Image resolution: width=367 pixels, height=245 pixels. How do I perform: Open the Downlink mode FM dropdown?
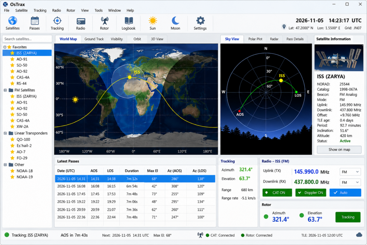click(x=350, y=182)
